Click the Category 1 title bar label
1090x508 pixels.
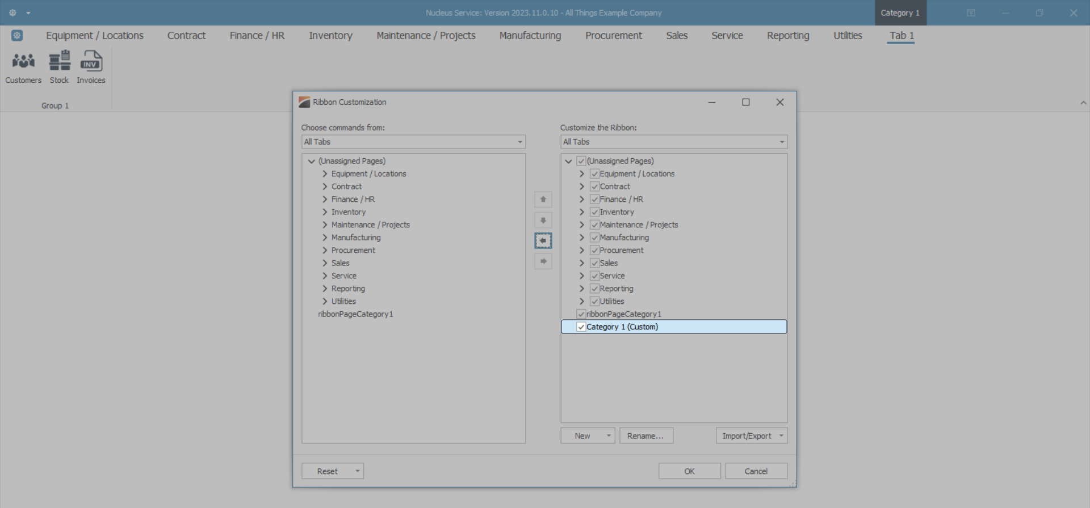[900, 13]
